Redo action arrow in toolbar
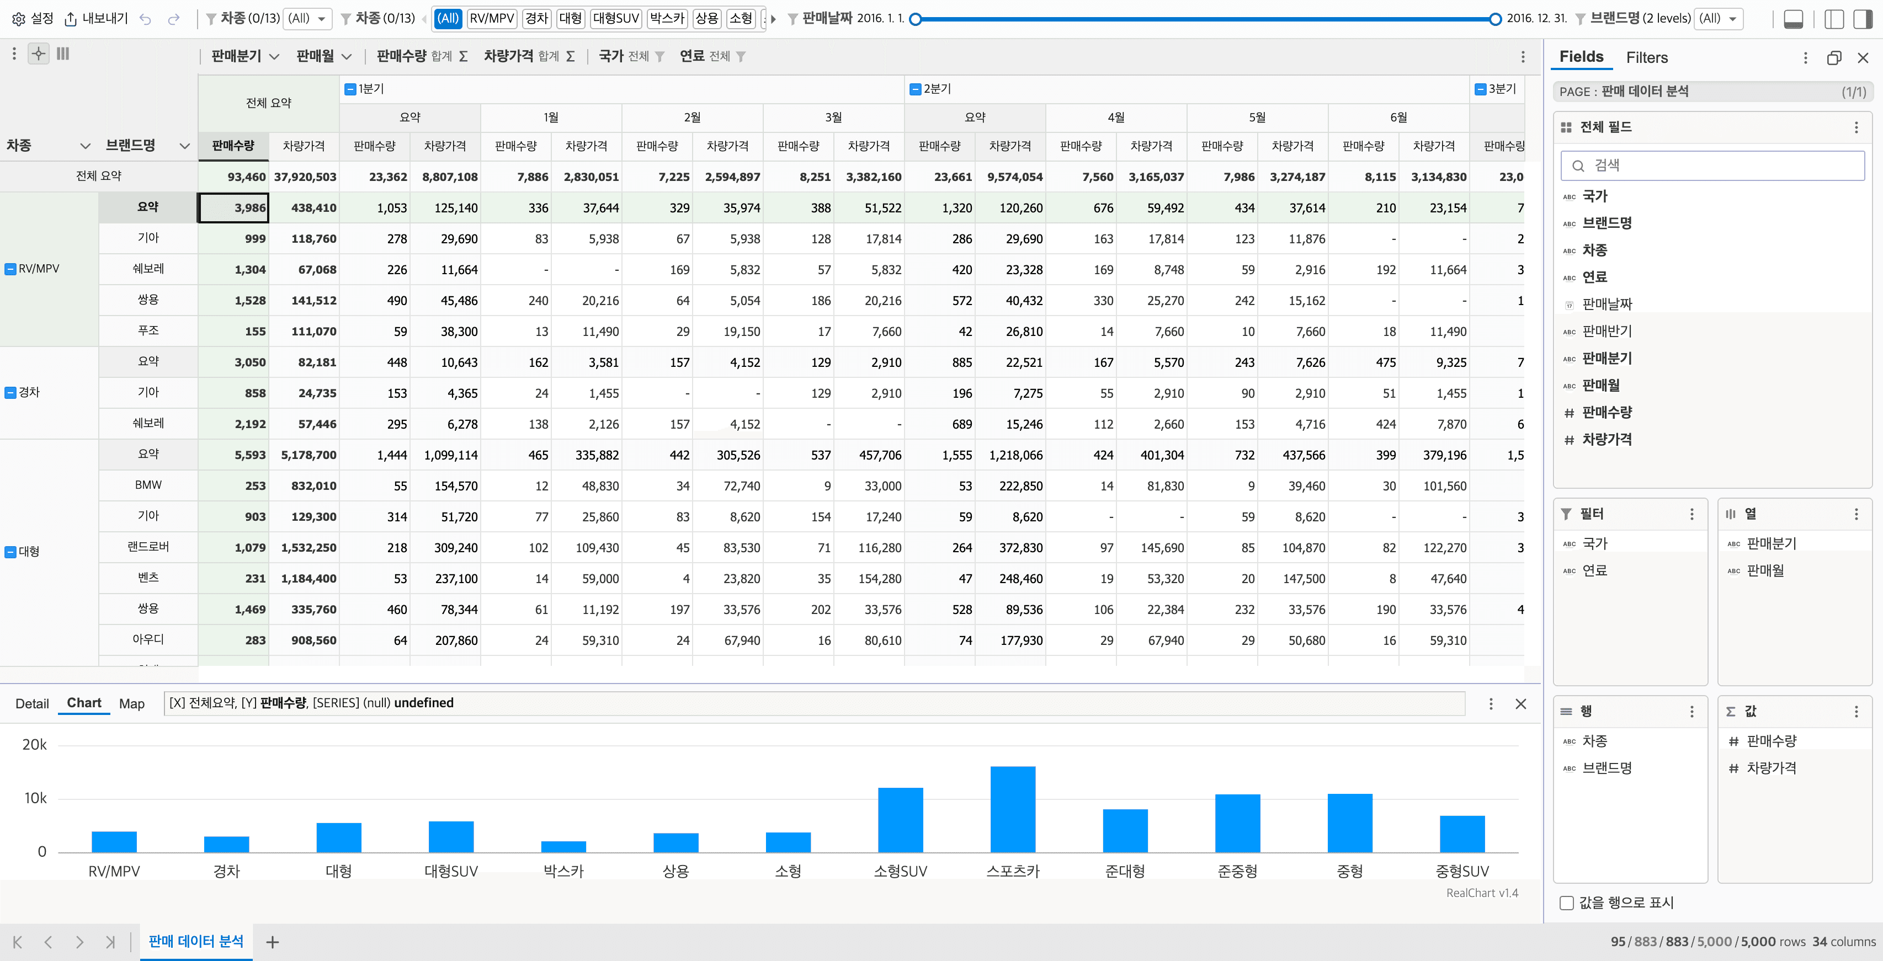This screenshot has width=1883, height=961. 174,19
